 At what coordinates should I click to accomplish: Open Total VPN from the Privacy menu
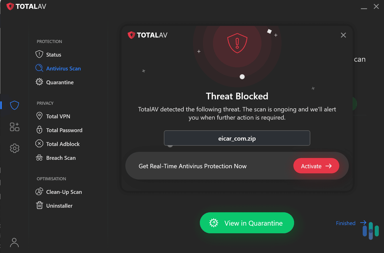(58, 116)
